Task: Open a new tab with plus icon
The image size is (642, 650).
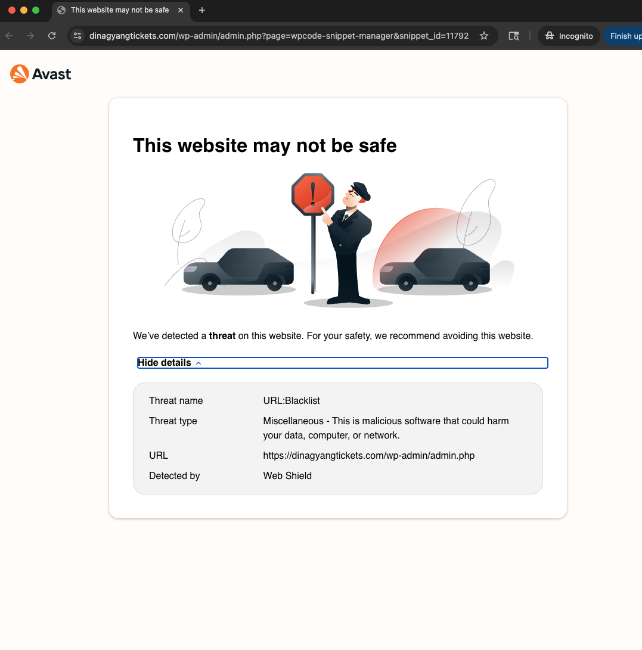Action: (x=202, y=10)
